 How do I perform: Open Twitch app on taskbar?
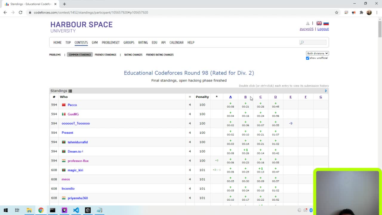[x=64, y=210]
